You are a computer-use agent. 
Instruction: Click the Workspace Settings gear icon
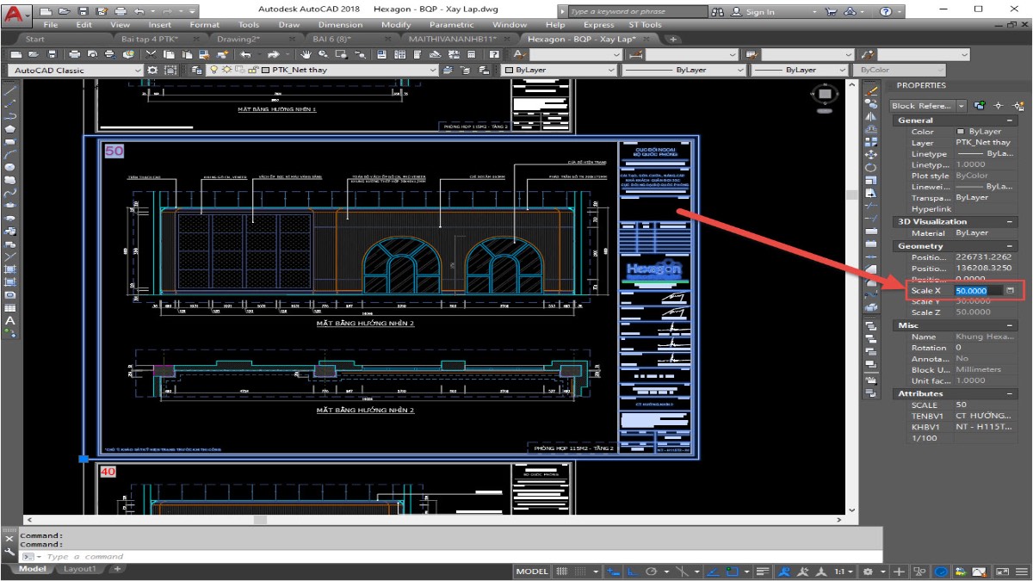point(153,70)
